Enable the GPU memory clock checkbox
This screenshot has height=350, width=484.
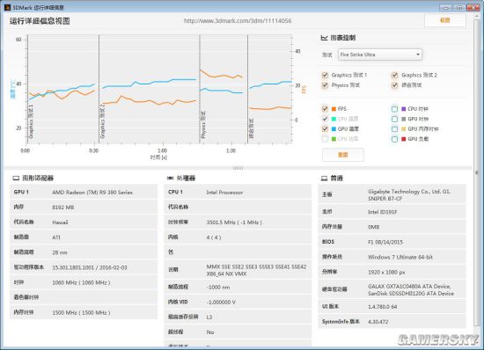[394, 129]
